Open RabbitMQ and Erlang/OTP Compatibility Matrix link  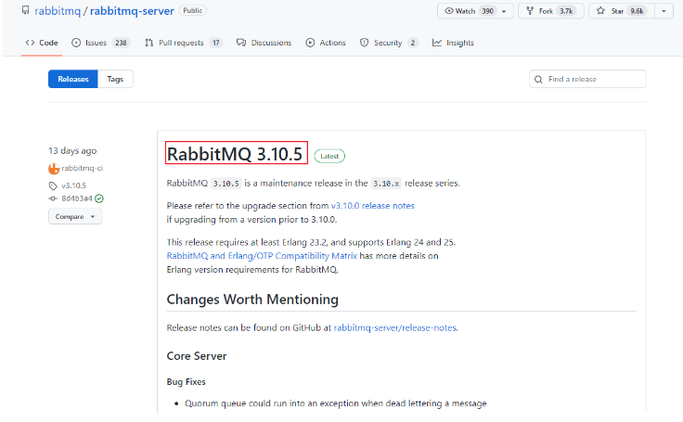262,256
